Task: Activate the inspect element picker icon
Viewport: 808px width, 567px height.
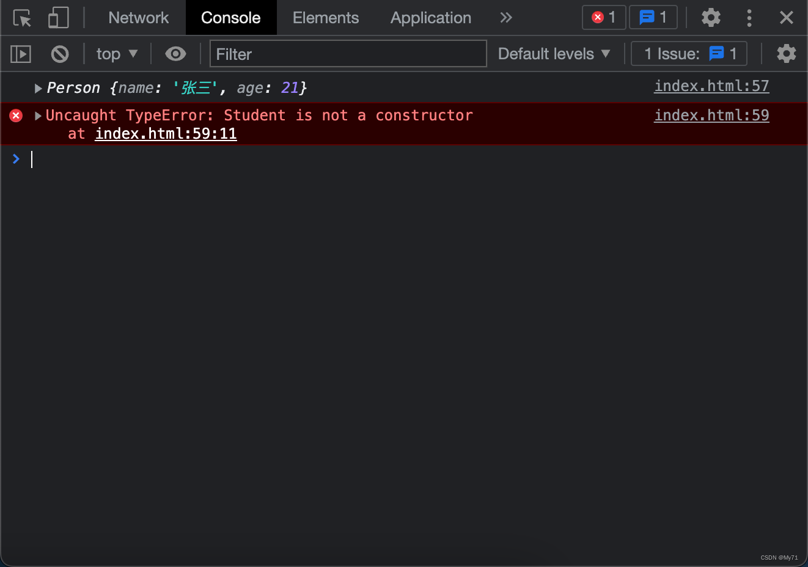Action: tap(23, 18)
